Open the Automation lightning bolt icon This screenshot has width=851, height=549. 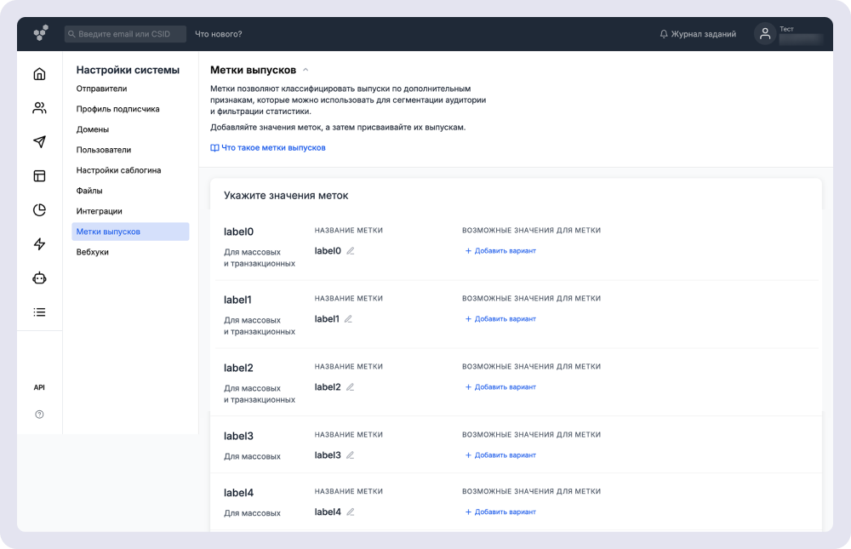(x=39, y=244)
